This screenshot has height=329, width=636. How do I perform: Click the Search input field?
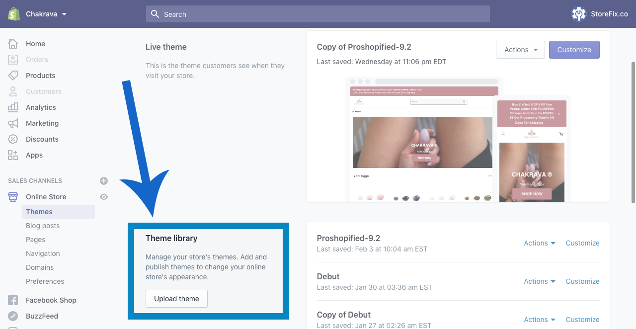[x=318, y=14]
